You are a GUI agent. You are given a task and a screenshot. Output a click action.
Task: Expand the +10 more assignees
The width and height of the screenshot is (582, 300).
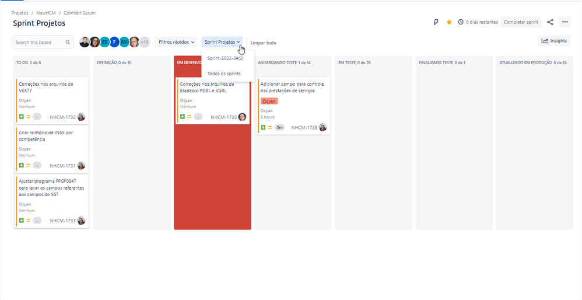[145, 42]
